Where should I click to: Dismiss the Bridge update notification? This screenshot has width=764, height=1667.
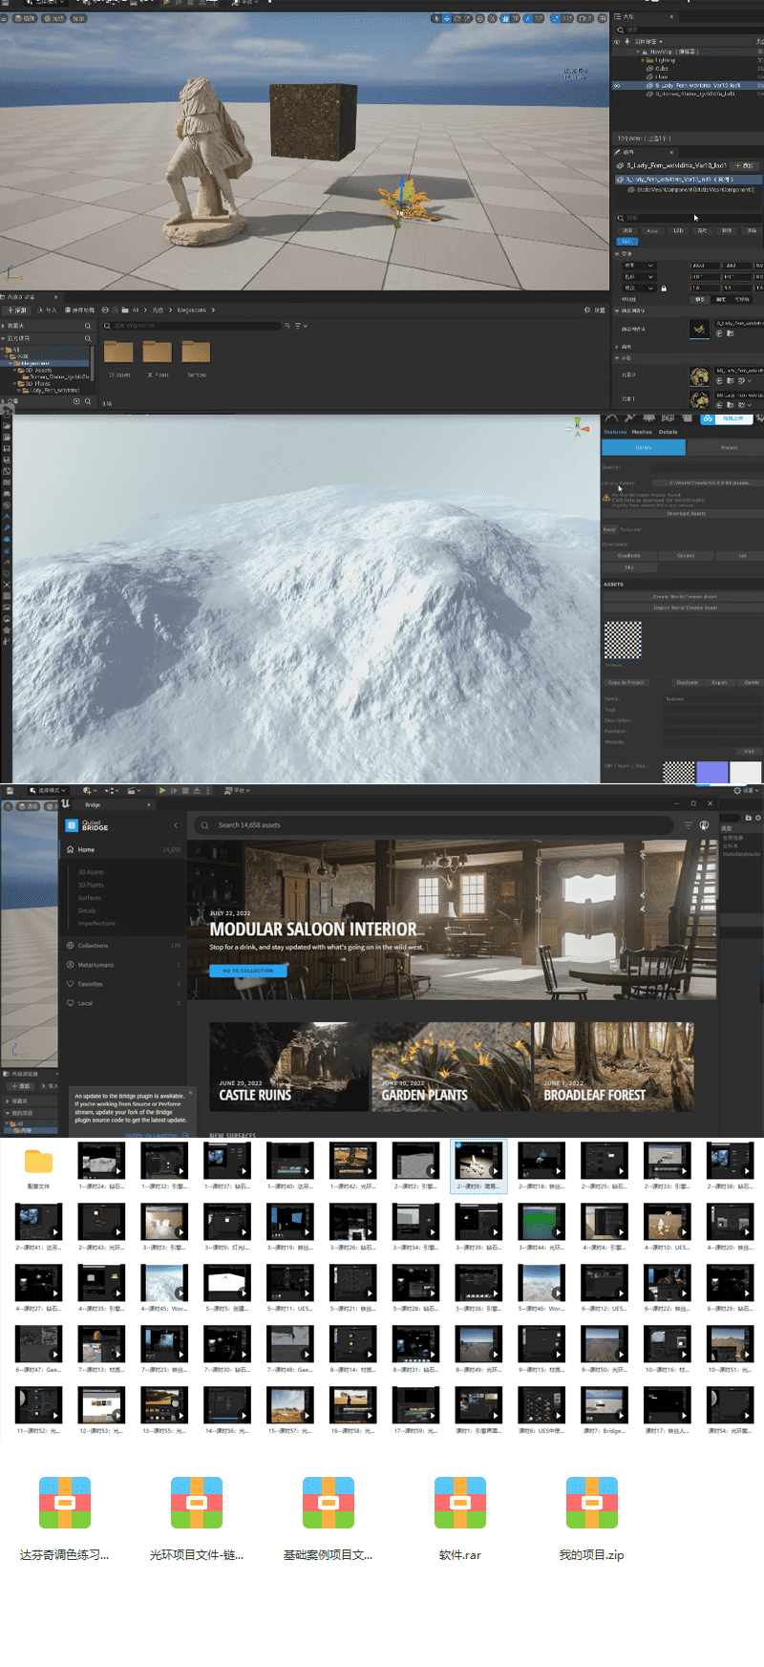tap(190, 1092)
